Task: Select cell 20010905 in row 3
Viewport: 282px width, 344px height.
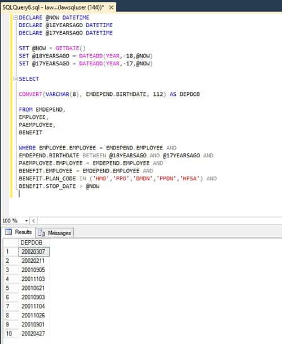Action: (34, 270)
